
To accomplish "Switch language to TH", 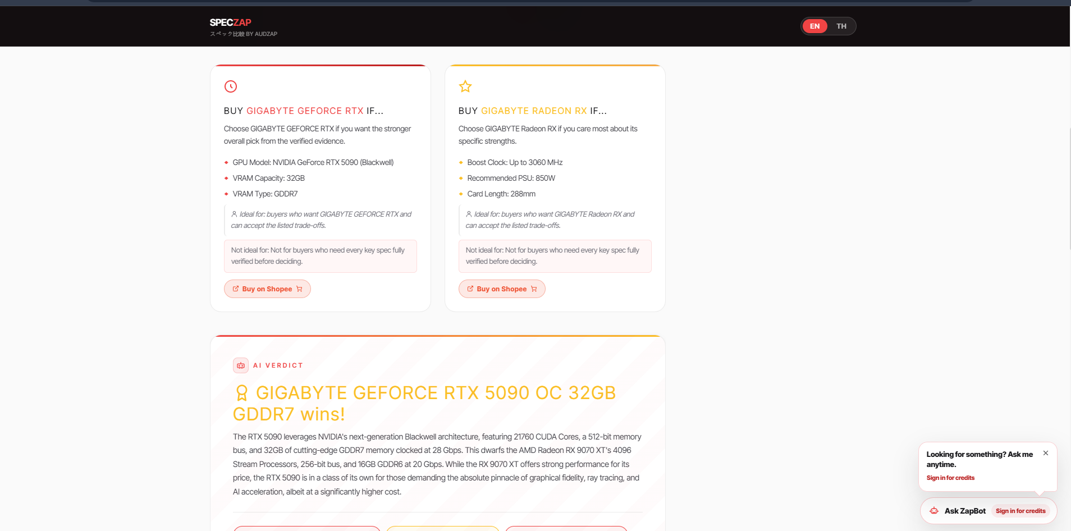I will click(x=841, y=26).
